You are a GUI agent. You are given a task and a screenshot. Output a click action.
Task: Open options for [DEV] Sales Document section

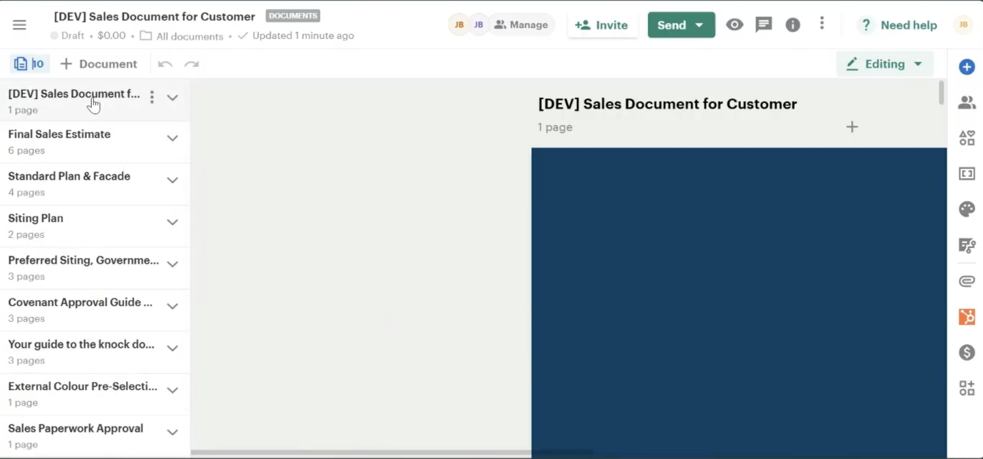(152, 97)
